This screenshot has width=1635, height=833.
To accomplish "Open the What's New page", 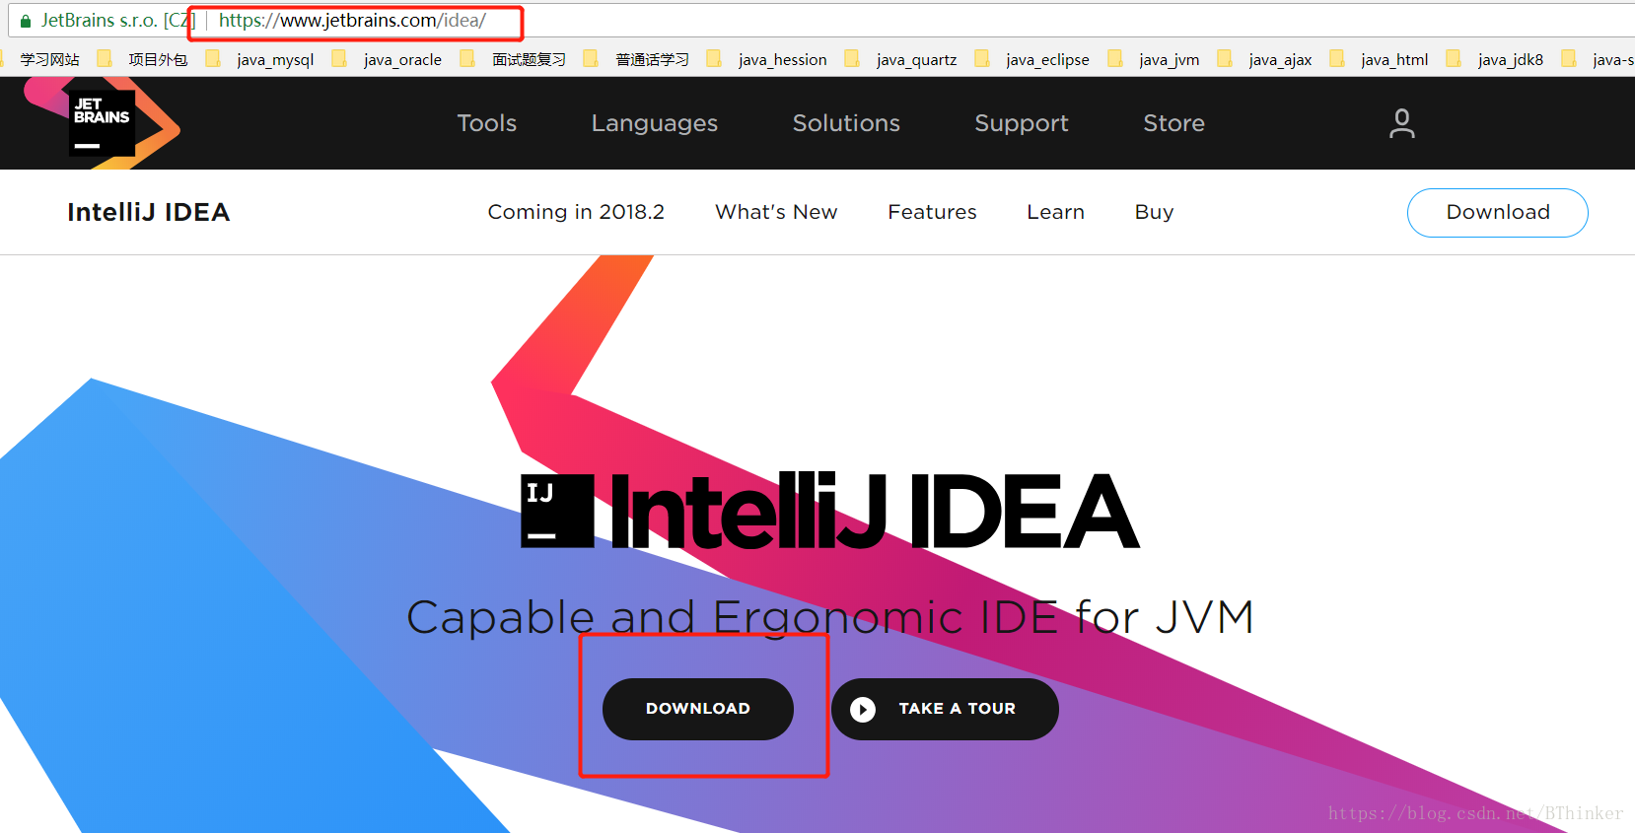I will (776, 212).
